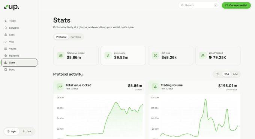Click the trend arrow icon on TVL chart

point(60,86)
